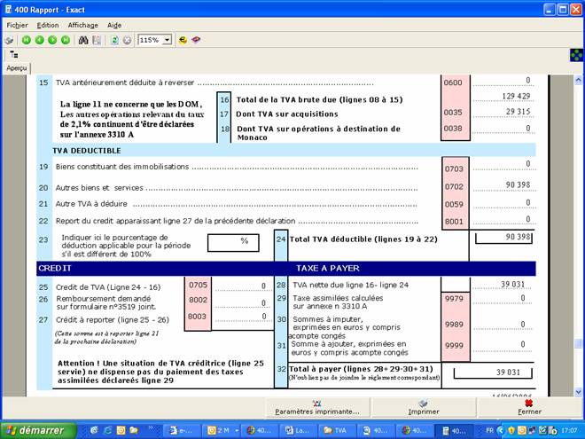585x439 pixels.
Task: Click the print icon in the toolbar
Action: click(x=9, y=40)
